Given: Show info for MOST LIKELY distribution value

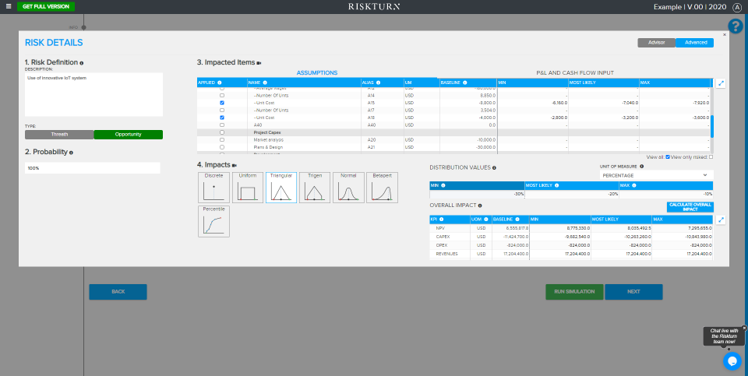Looking at the screenshot, I should coord(556,185).
